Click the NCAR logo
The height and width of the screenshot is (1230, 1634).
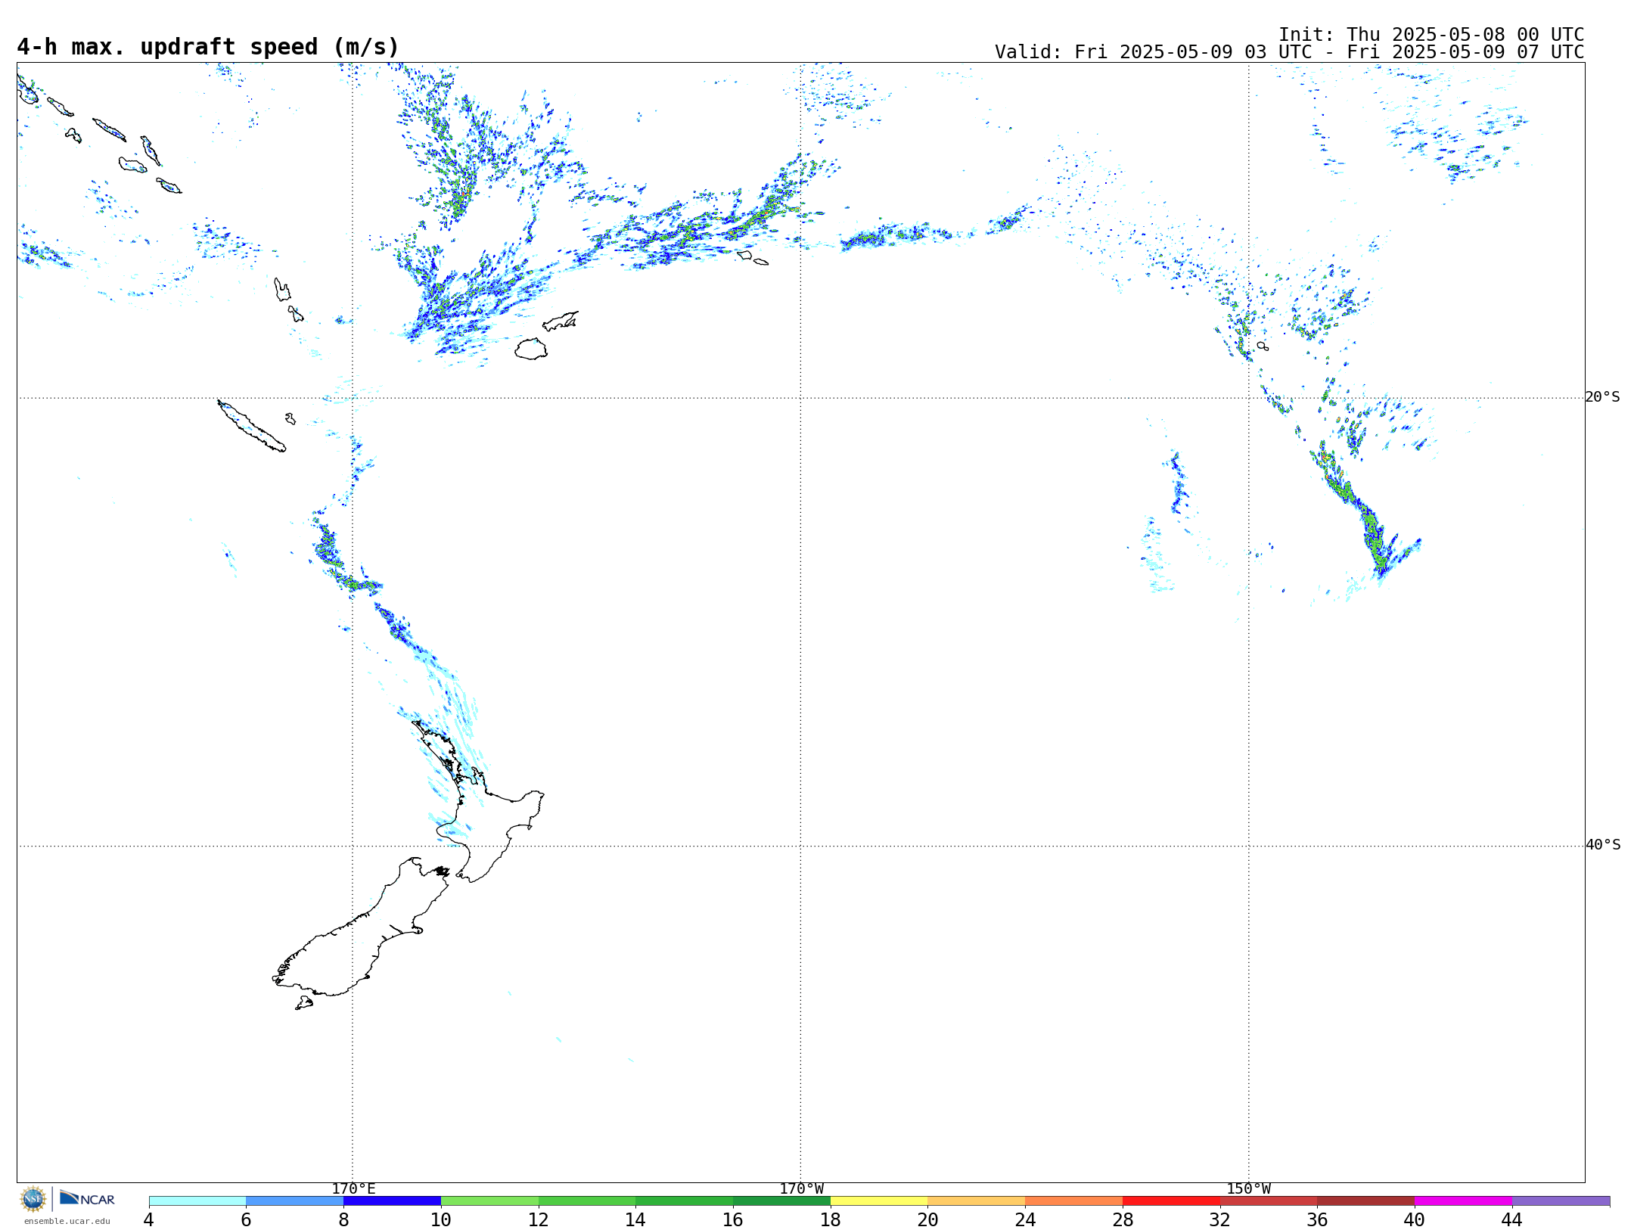[88, 1198]
